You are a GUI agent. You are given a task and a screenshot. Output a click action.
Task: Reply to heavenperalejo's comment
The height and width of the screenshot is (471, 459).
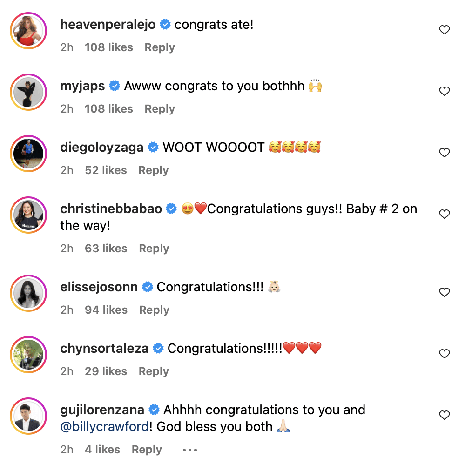coord(160,47)
